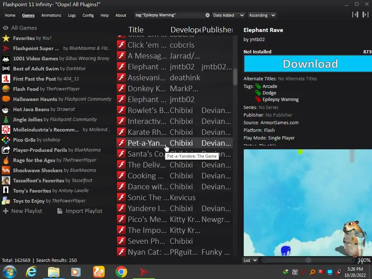Click the Elephant Rave game screenshot
Image resolution: width=372 pixels, height=279 pixels.
308,203
